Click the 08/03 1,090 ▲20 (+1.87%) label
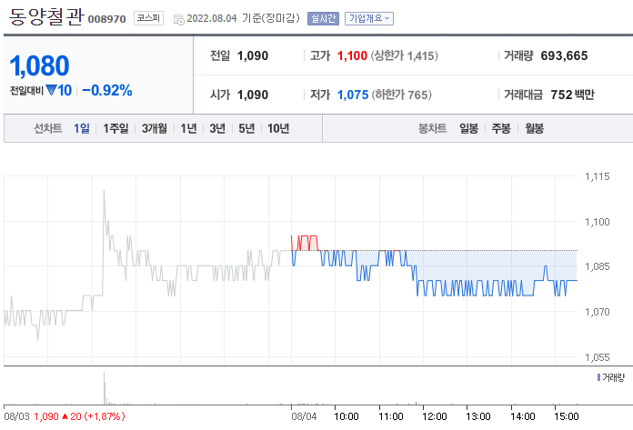This screenshot has width=633, height=430. [x=65, y=416]
